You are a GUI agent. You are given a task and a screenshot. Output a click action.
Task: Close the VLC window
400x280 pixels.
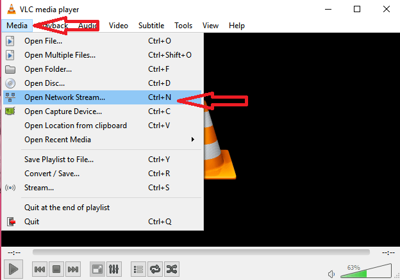pos(387,9)
